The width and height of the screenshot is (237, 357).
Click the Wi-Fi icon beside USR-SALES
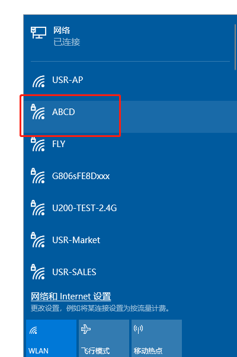coord(38,272)
